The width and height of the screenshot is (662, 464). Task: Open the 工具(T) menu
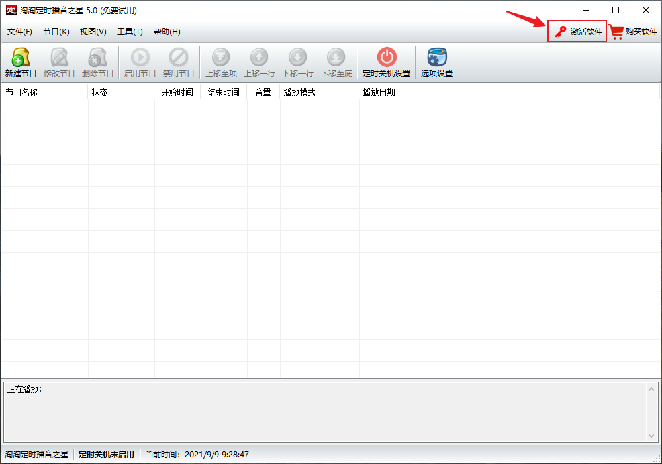[x=130, y=32]
